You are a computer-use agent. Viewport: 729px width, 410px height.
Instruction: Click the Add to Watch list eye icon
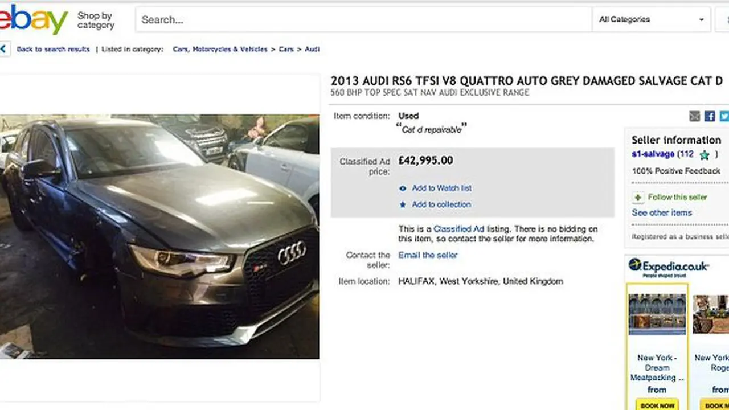click(403, 188)
